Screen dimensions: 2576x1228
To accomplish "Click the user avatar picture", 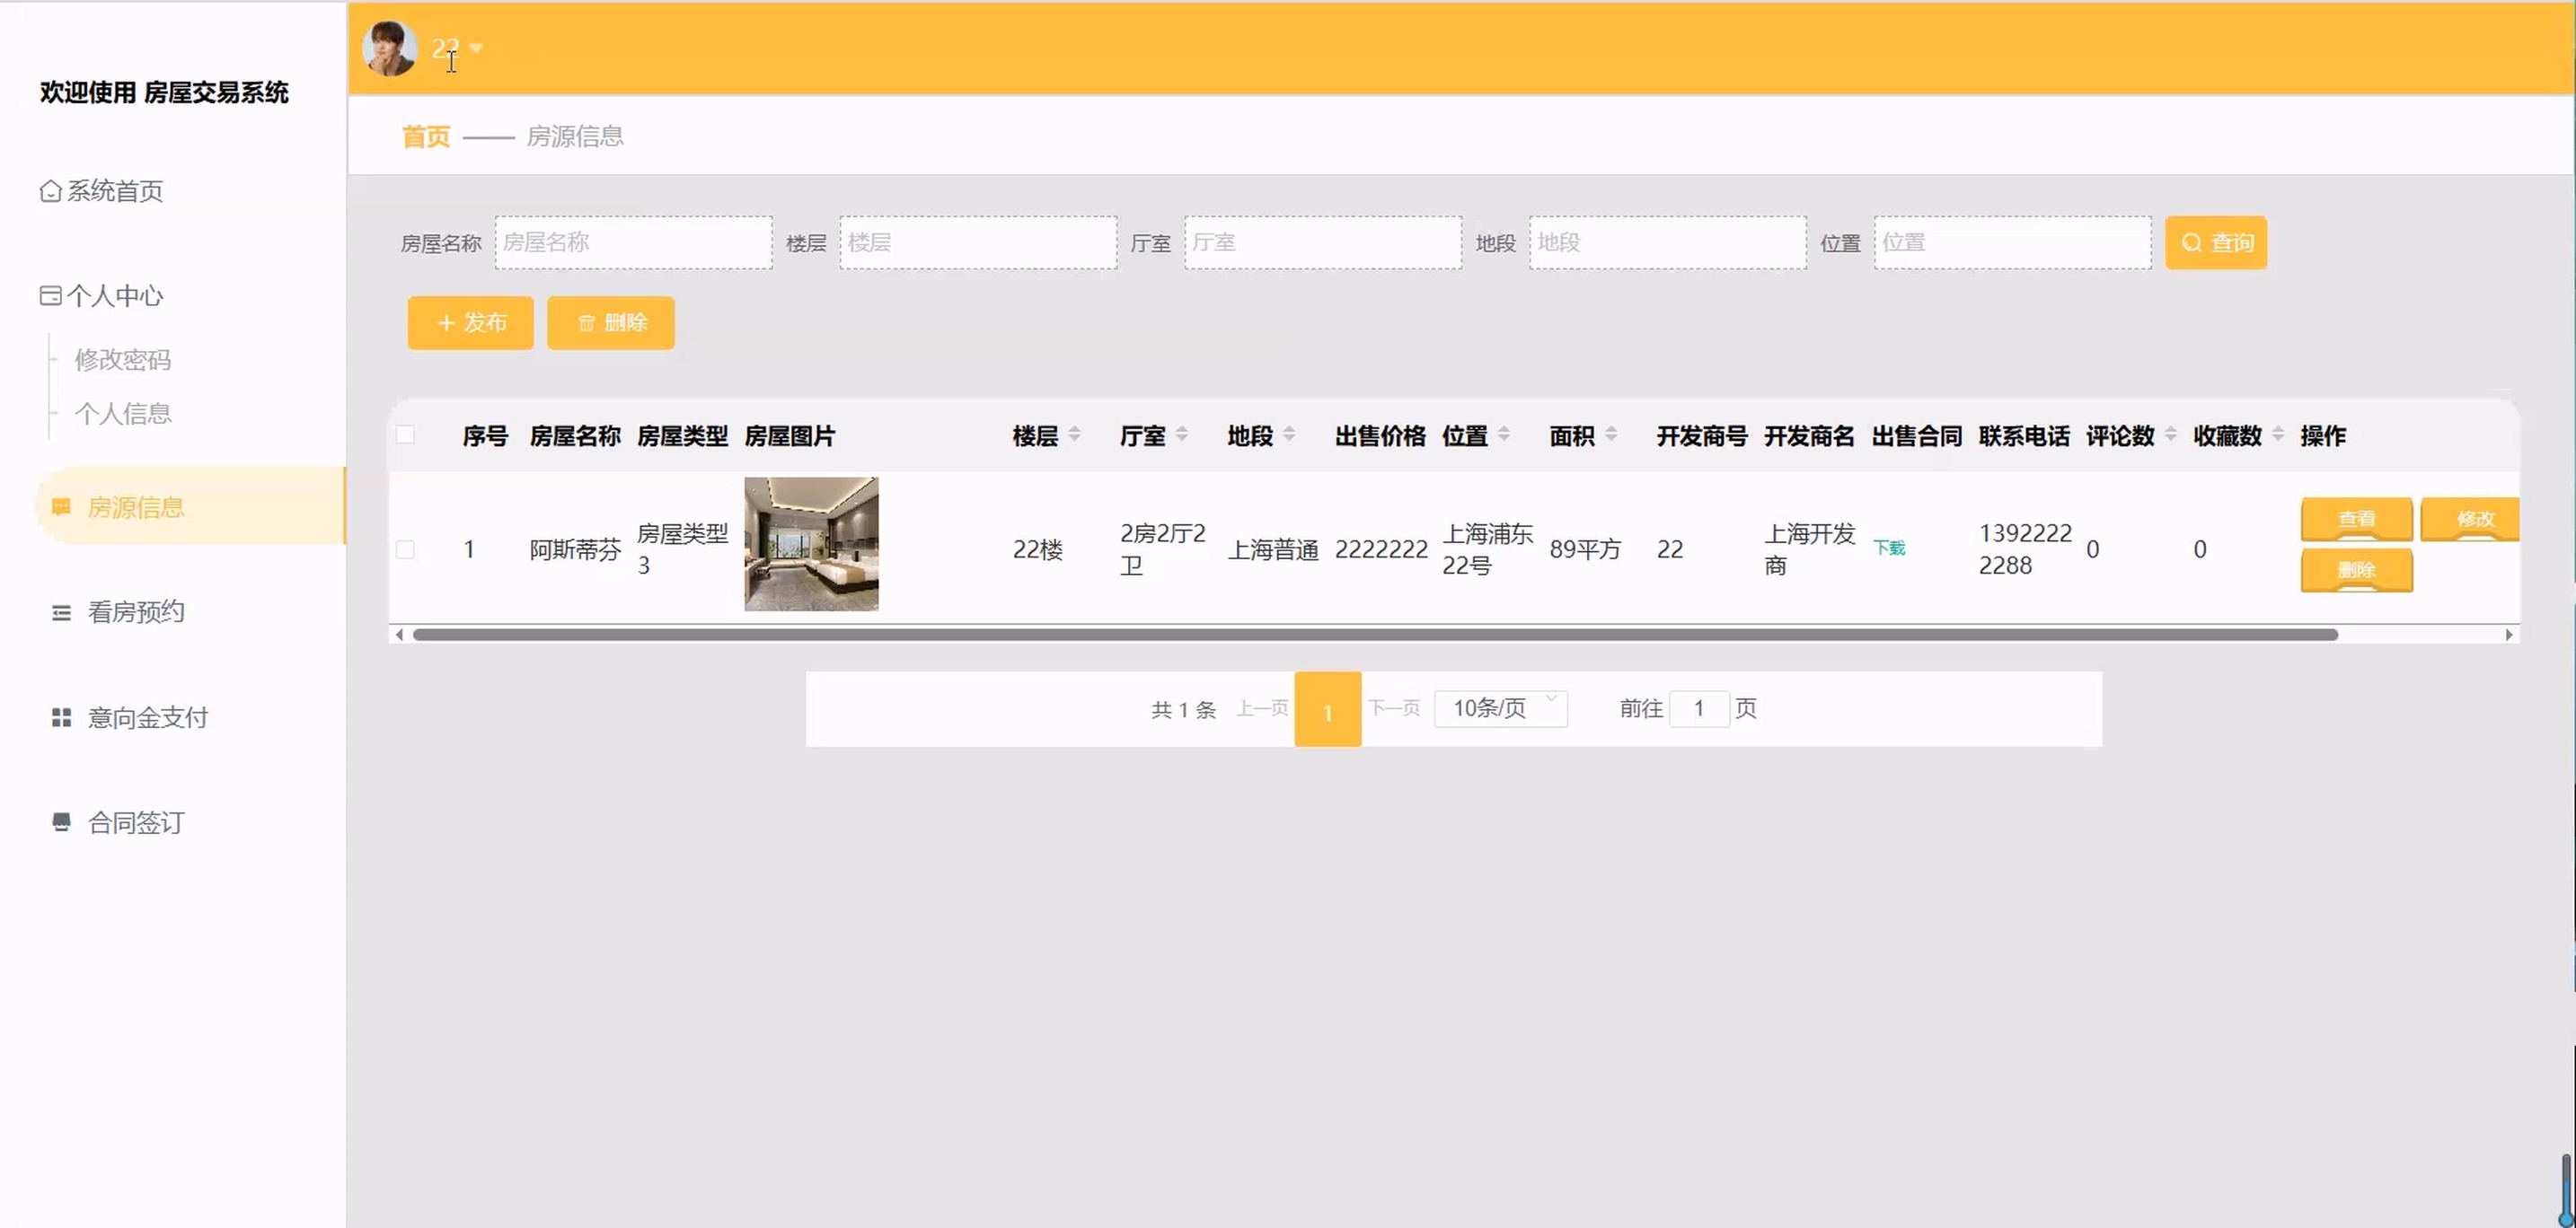I will point(389,49).
